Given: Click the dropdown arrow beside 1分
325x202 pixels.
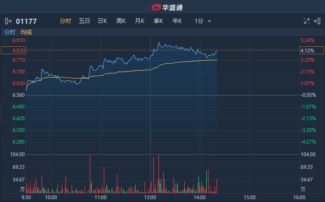Looking at the screenshot, I should [209, 22].
